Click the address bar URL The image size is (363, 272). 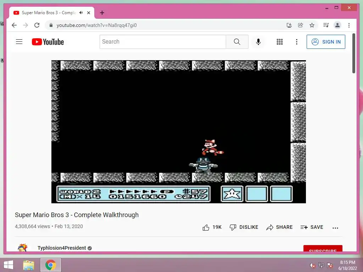point(96,25)
